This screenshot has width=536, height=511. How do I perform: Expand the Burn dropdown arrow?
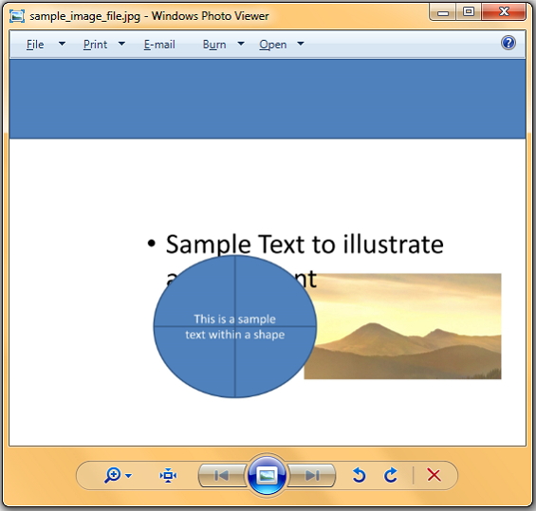(241, 44)
